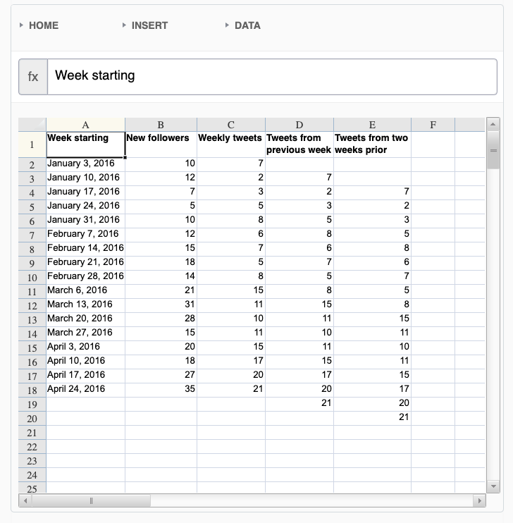
Task: Select column E header
Action: (x=372, y=125)
